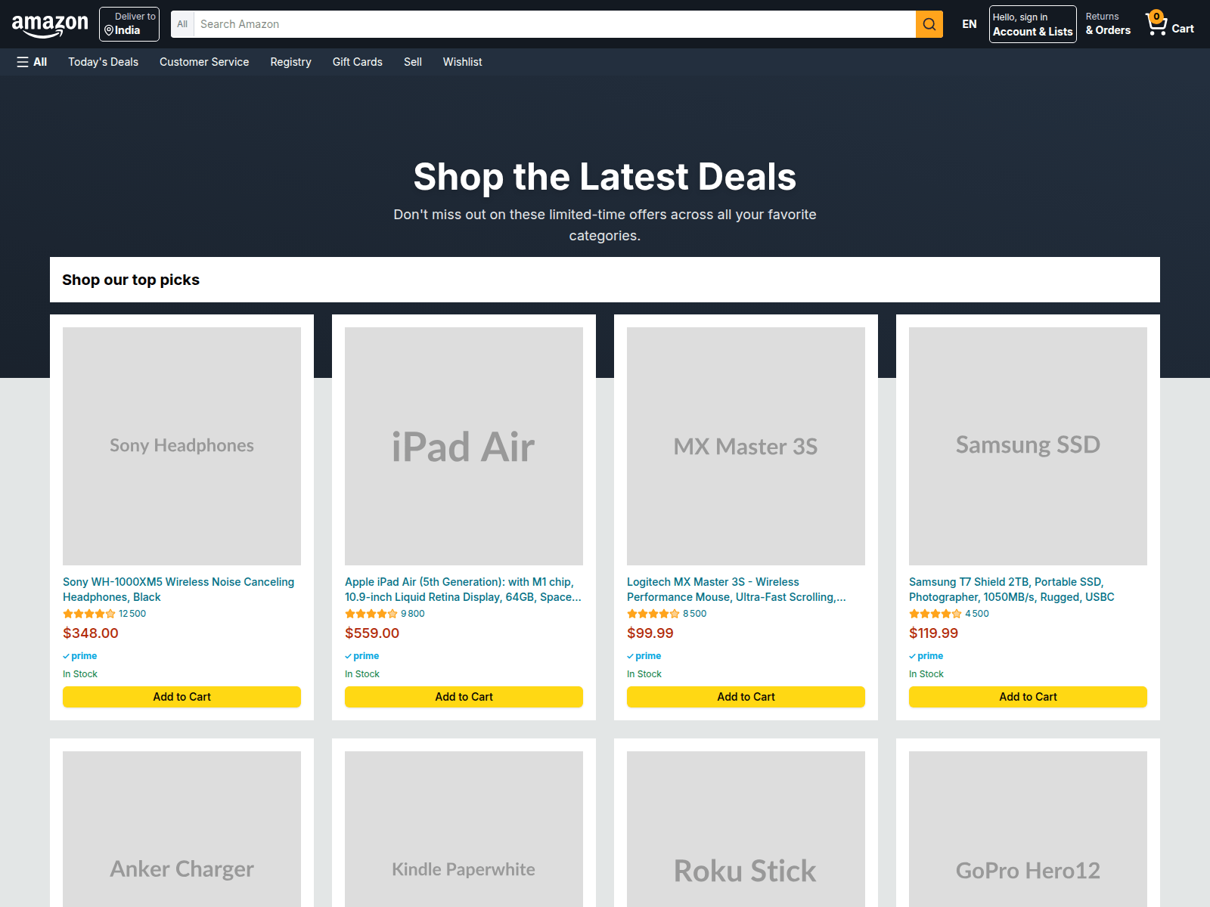This screenshot has height=907, width=1210.
Task: Click the MX Master 3S product image
Action: coord(746,446)
